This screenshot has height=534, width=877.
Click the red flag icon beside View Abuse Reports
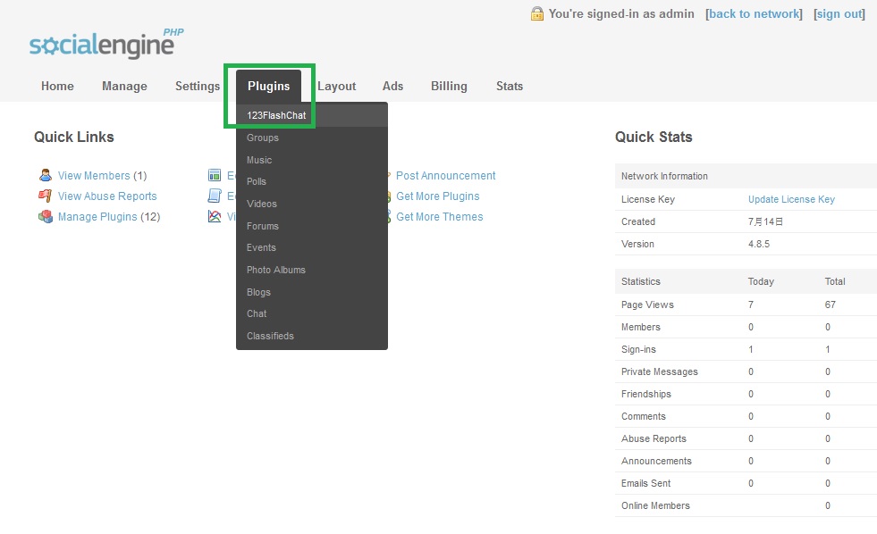pyautogui.click(x=46, y=196)
